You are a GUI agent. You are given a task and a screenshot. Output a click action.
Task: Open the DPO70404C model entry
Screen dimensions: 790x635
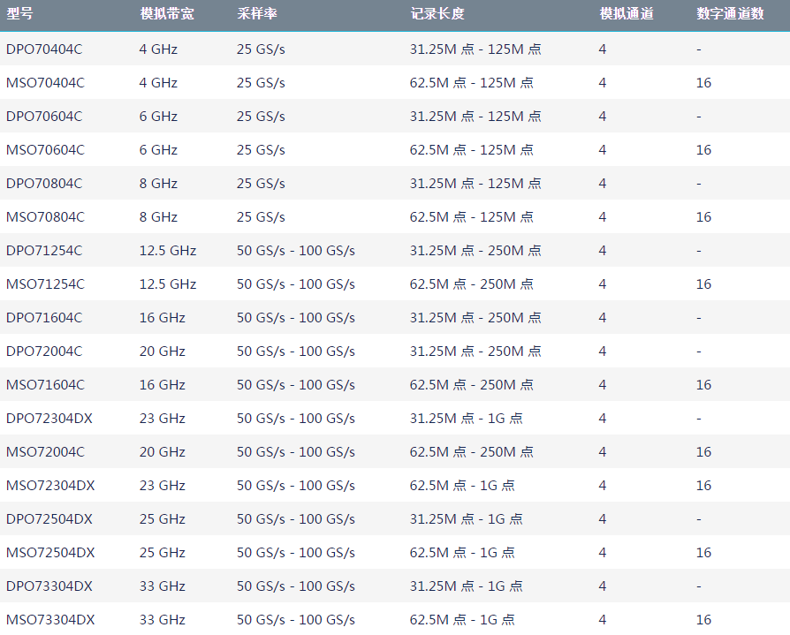pos(44,49)
